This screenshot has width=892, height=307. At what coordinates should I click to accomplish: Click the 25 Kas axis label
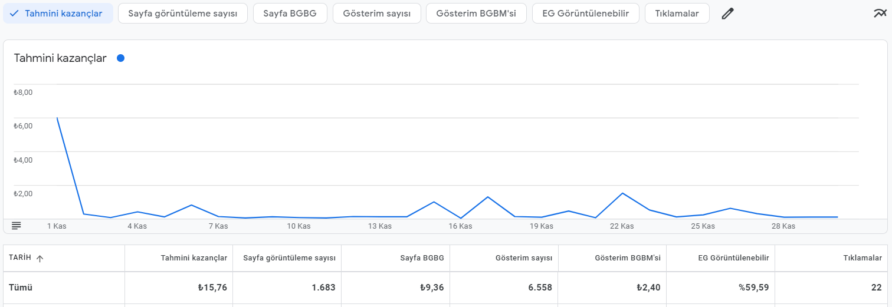click(x=703, y=226)
